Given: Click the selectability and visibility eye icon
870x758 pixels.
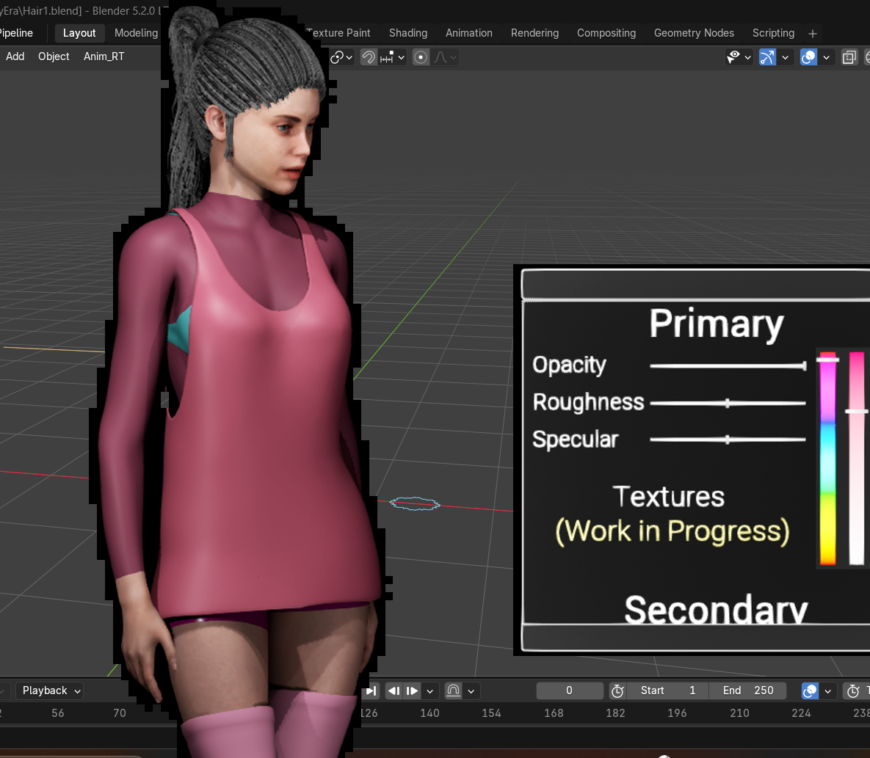Looking at the screenshot, I should pyautogui.click(x=733, y=57).
